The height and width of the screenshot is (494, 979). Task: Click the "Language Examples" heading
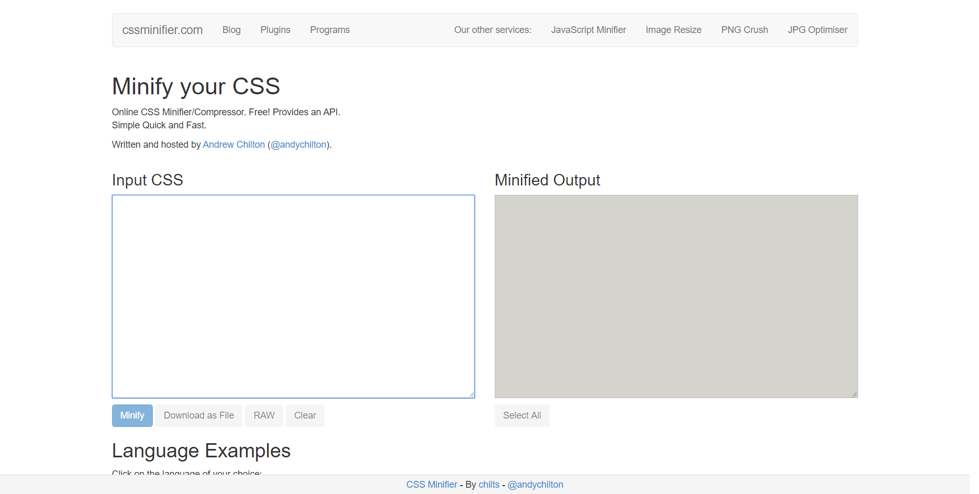[201, 451]
